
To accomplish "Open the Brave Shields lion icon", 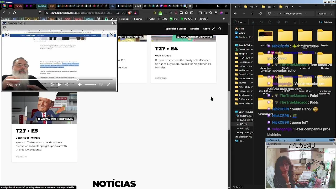I will coord(130,13).
